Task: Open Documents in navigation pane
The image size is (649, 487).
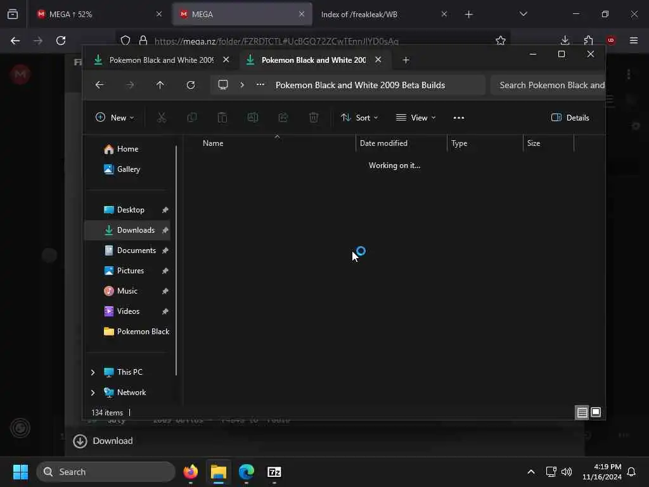Action: [129, 250]
